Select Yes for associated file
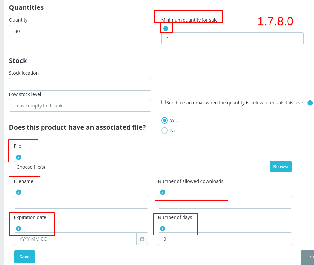 coord(165,120)
